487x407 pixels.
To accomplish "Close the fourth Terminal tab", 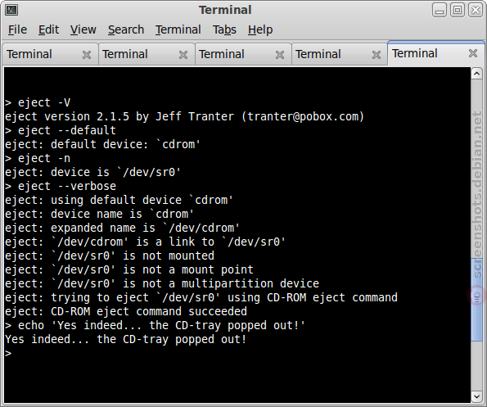I will tap(377, 55).
